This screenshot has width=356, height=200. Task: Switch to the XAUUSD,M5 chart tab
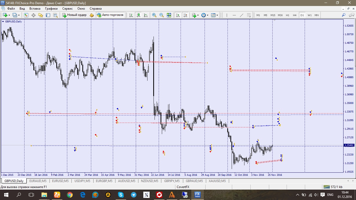click(x=217, y=181)
